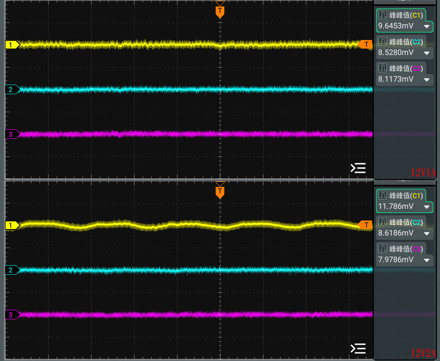Viewport: 440px width, 361px height.
Task: Expand dropdown next to 8.6186mV
Action: 426,234
